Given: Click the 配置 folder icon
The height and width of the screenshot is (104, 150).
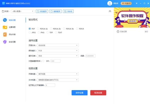Looking at the screenshot, I should 3,11.
